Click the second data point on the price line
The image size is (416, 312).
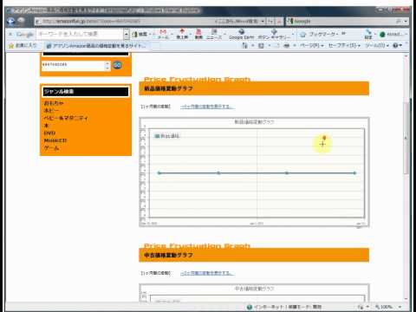(218, 173)
